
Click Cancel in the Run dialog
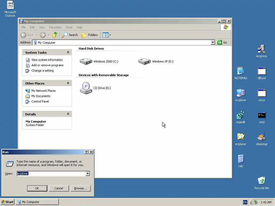coord(59,188)
